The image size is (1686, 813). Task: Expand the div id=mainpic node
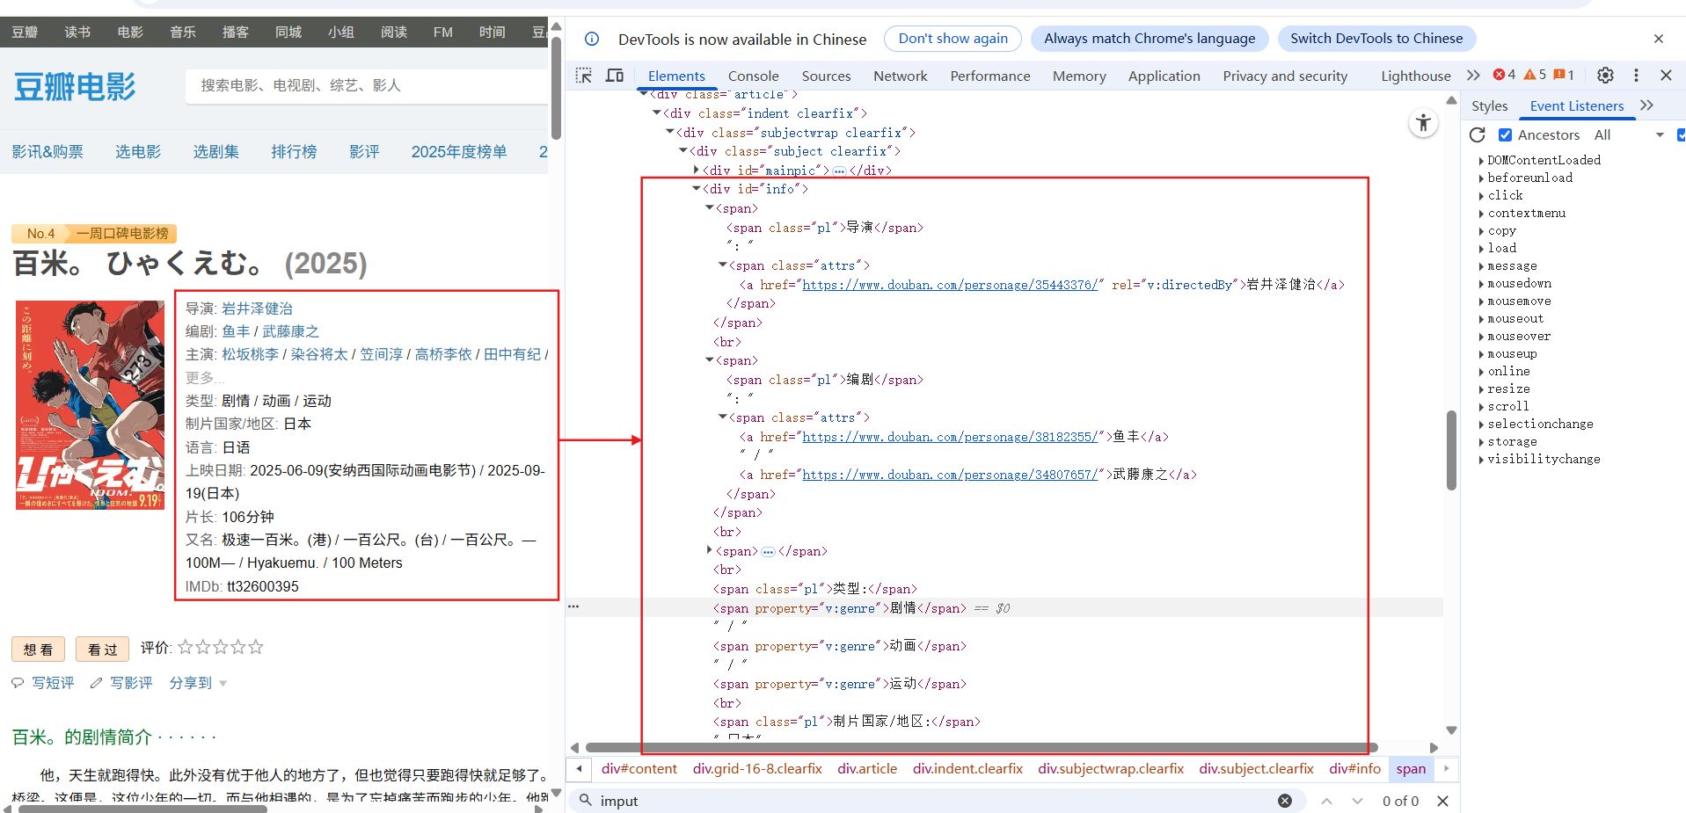[x=697, y=170]
